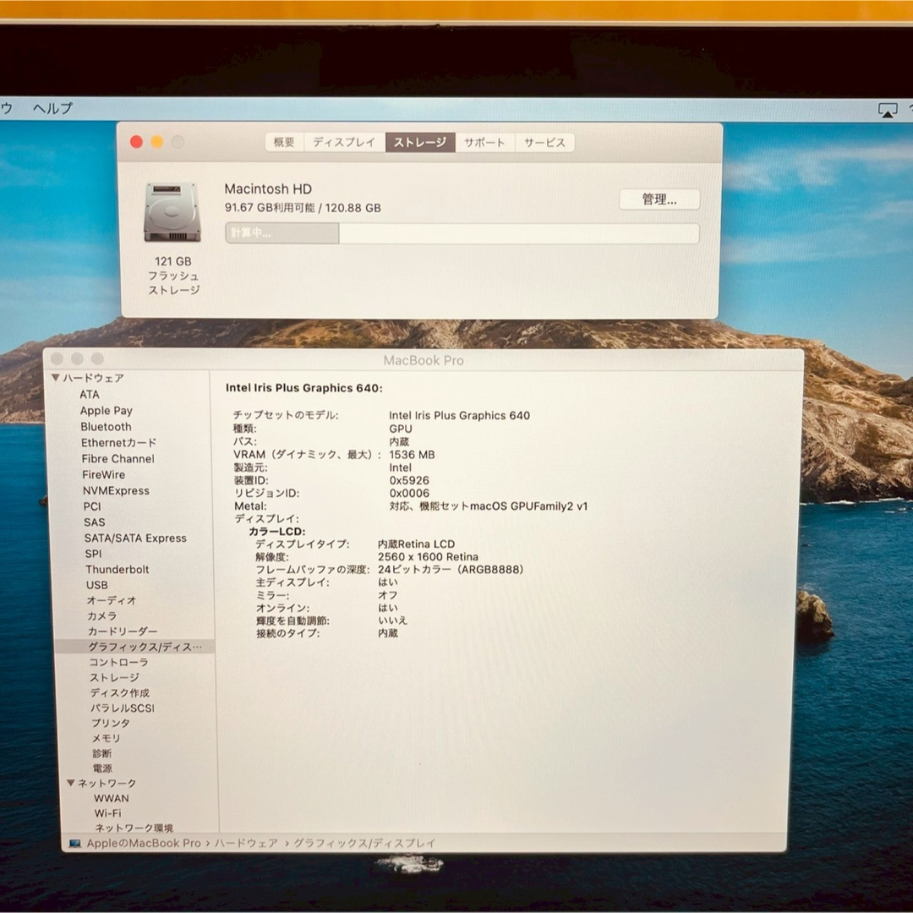This screenshot has height=913, width=913.
Task: Click the 内蔵Retina LCD display type value
Action: [x=416, y=544]
